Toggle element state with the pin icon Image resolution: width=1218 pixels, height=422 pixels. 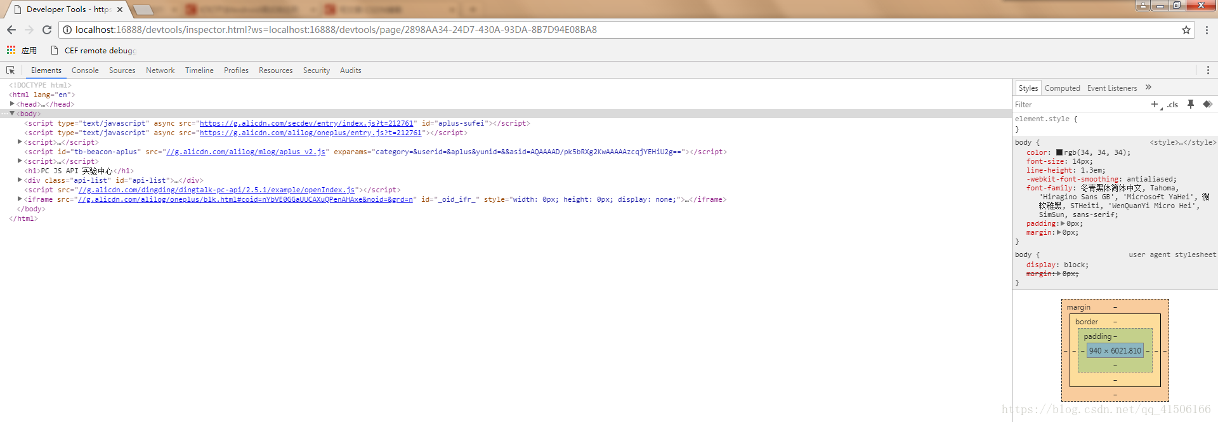point(1191,104)
